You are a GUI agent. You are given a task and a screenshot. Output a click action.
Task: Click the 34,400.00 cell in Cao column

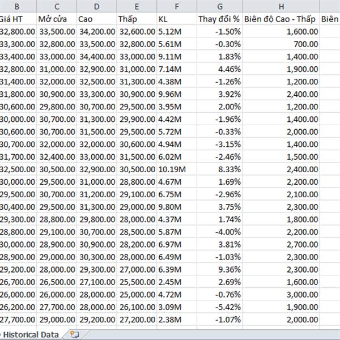[96, 57]
